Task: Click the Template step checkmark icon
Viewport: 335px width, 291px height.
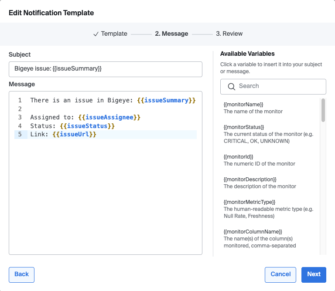Action: click(x=96, y=34)
